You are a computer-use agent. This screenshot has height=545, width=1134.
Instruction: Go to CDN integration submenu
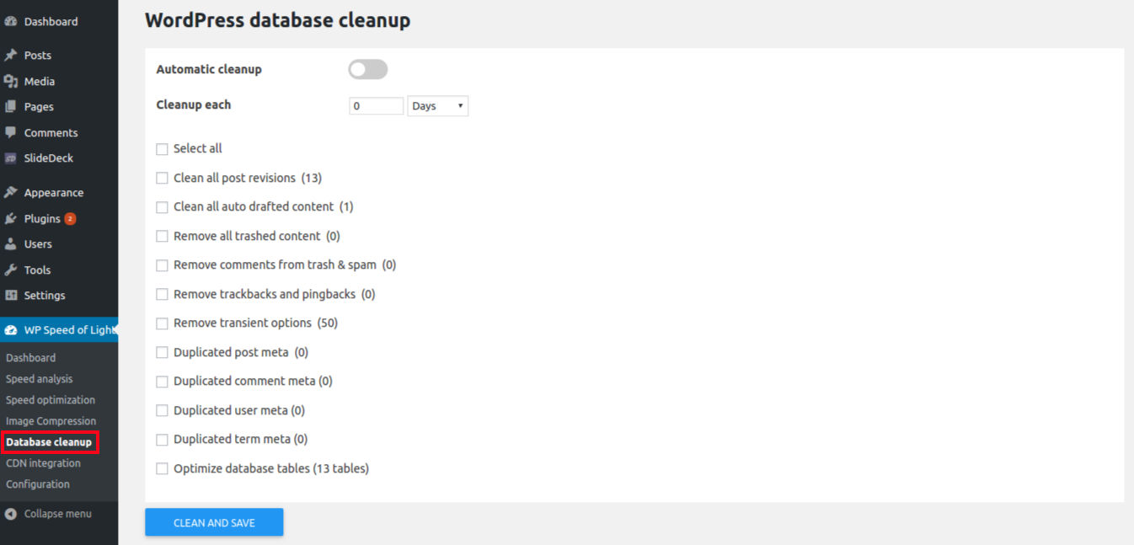(44, 463)
